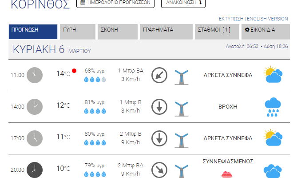Select the ΠΡΟΓΝΩΣΗ tab
Viewport: 297px width, 178px height.
33,31
